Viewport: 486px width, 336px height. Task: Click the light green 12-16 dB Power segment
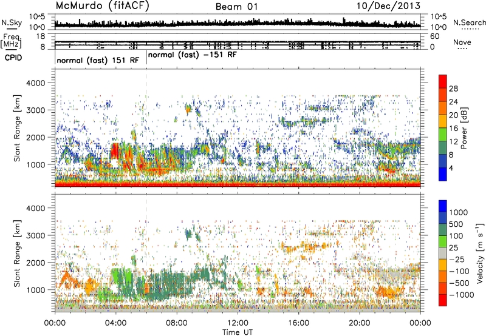coord(443,135)
